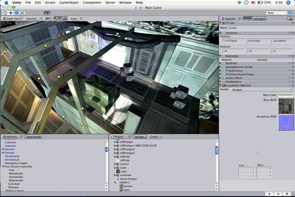Collapse the First Person Controller tree item
Image resolution: width=295 pixels, height=197 pixels.
tap(3, 167)
